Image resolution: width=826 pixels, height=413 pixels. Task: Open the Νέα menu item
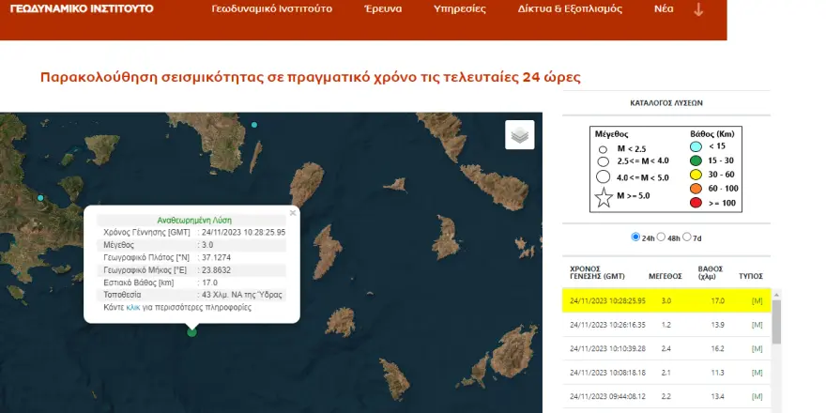(x=664, y=11)
